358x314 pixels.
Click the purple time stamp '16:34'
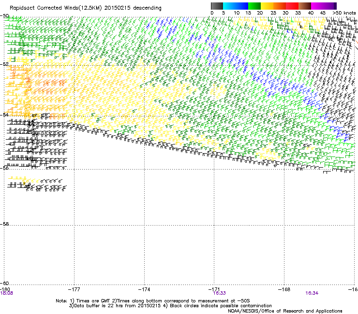click(x=312, y=293)
